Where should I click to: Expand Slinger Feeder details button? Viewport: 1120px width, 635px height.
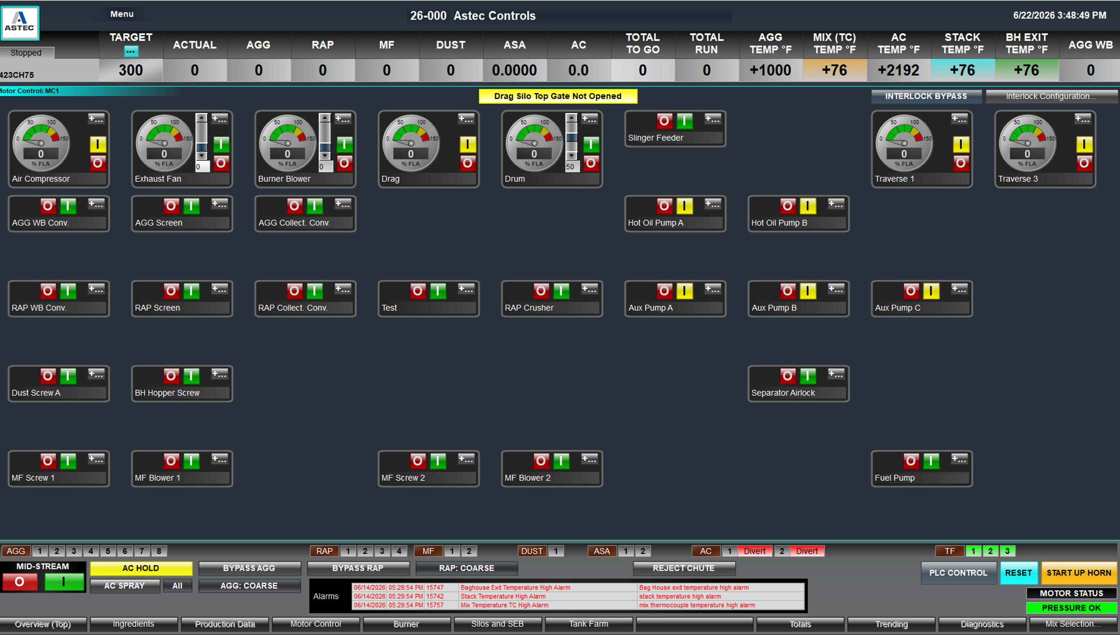713,119
